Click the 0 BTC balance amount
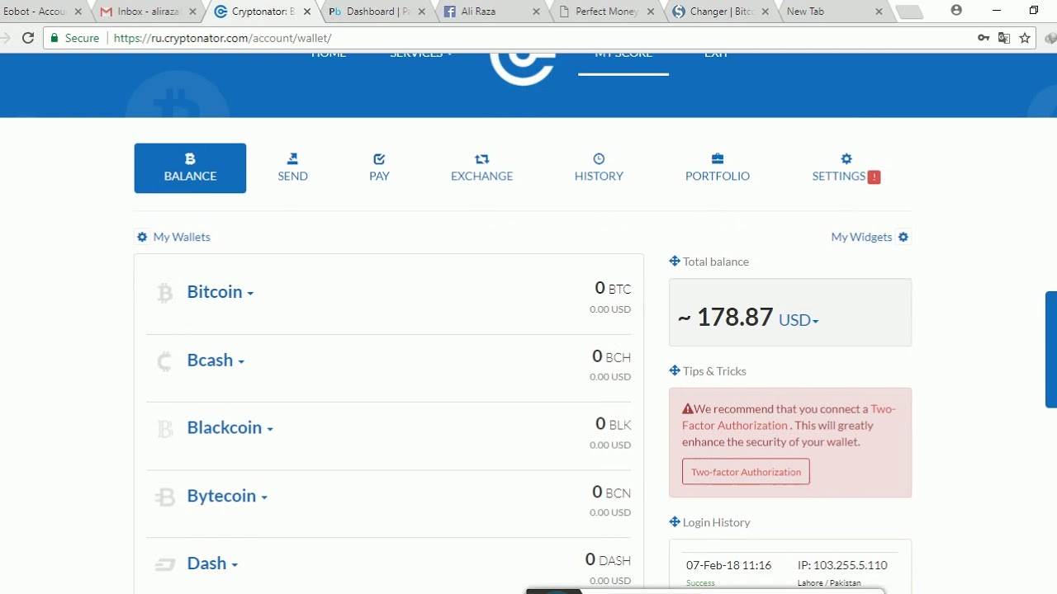The width and height of the screenshot is (1057, 594). [613, 288]
